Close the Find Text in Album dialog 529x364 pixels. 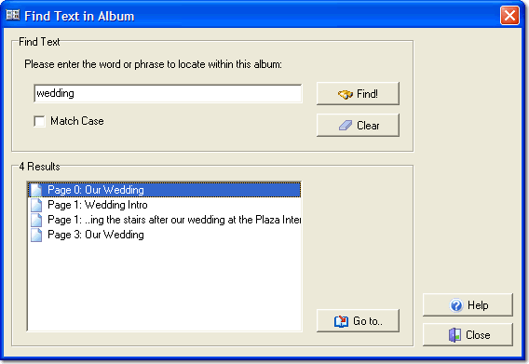pyautogui.click(x=509, y=16)
